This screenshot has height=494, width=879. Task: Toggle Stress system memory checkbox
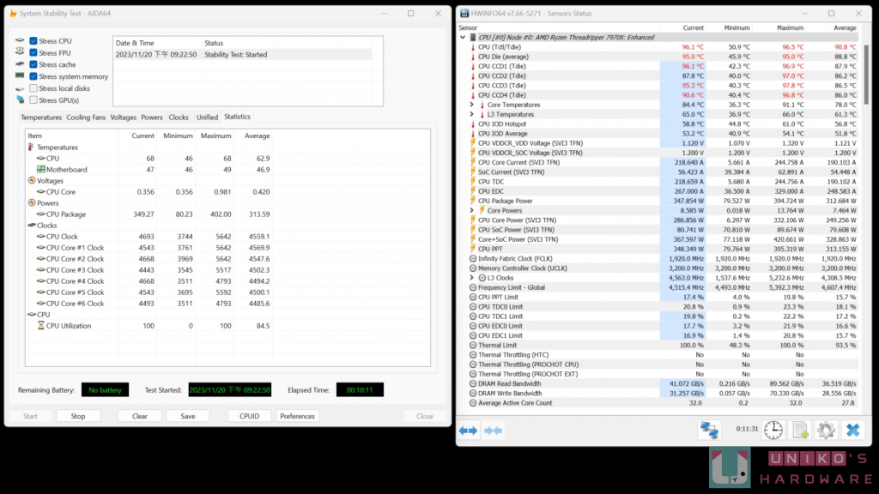(33, 76)
